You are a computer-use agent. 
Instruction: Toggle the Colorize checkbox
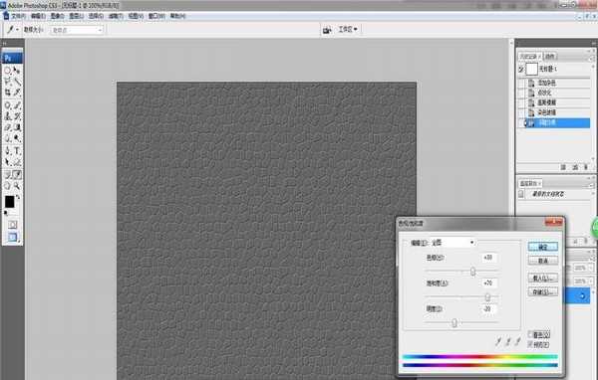coord(530,334)
